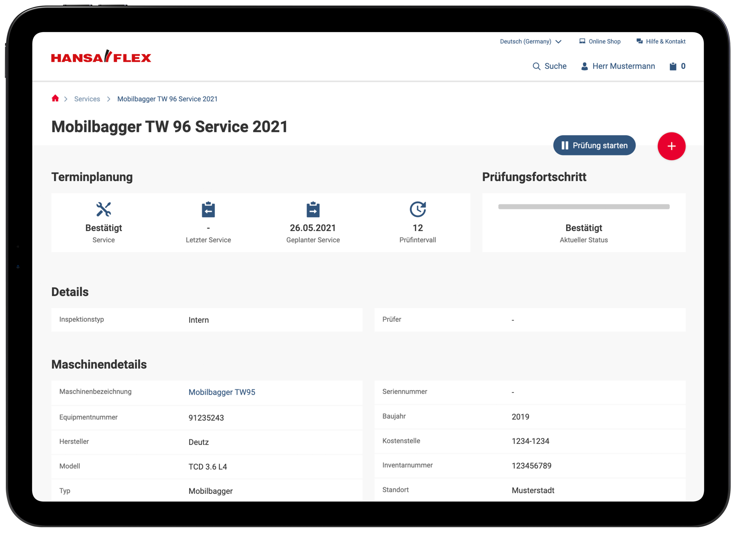The height and width of the screenshot is (534, 737).
Task: Start inspection with Prüfung starten button
Action: point(594,145)
